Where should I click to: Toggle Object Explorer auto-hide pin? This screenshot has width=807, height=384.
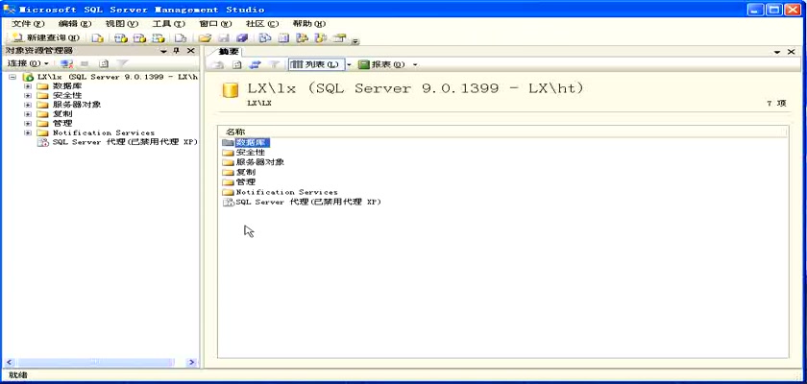(177, 50)
